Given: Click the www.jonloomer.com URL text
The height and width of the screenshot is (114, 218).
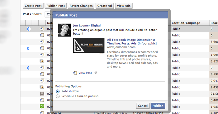Looking at the screenshot, I should 121,47.
